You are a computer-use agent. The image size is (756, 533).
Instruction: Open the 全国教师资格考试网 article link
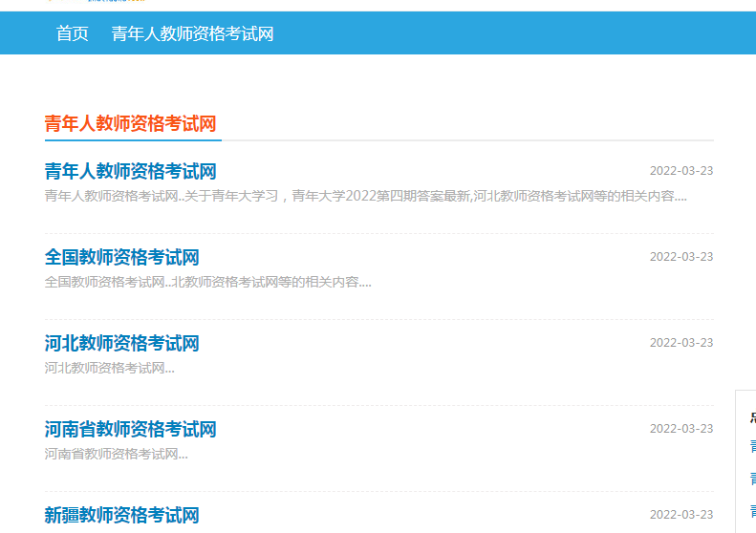click(121, 257)
